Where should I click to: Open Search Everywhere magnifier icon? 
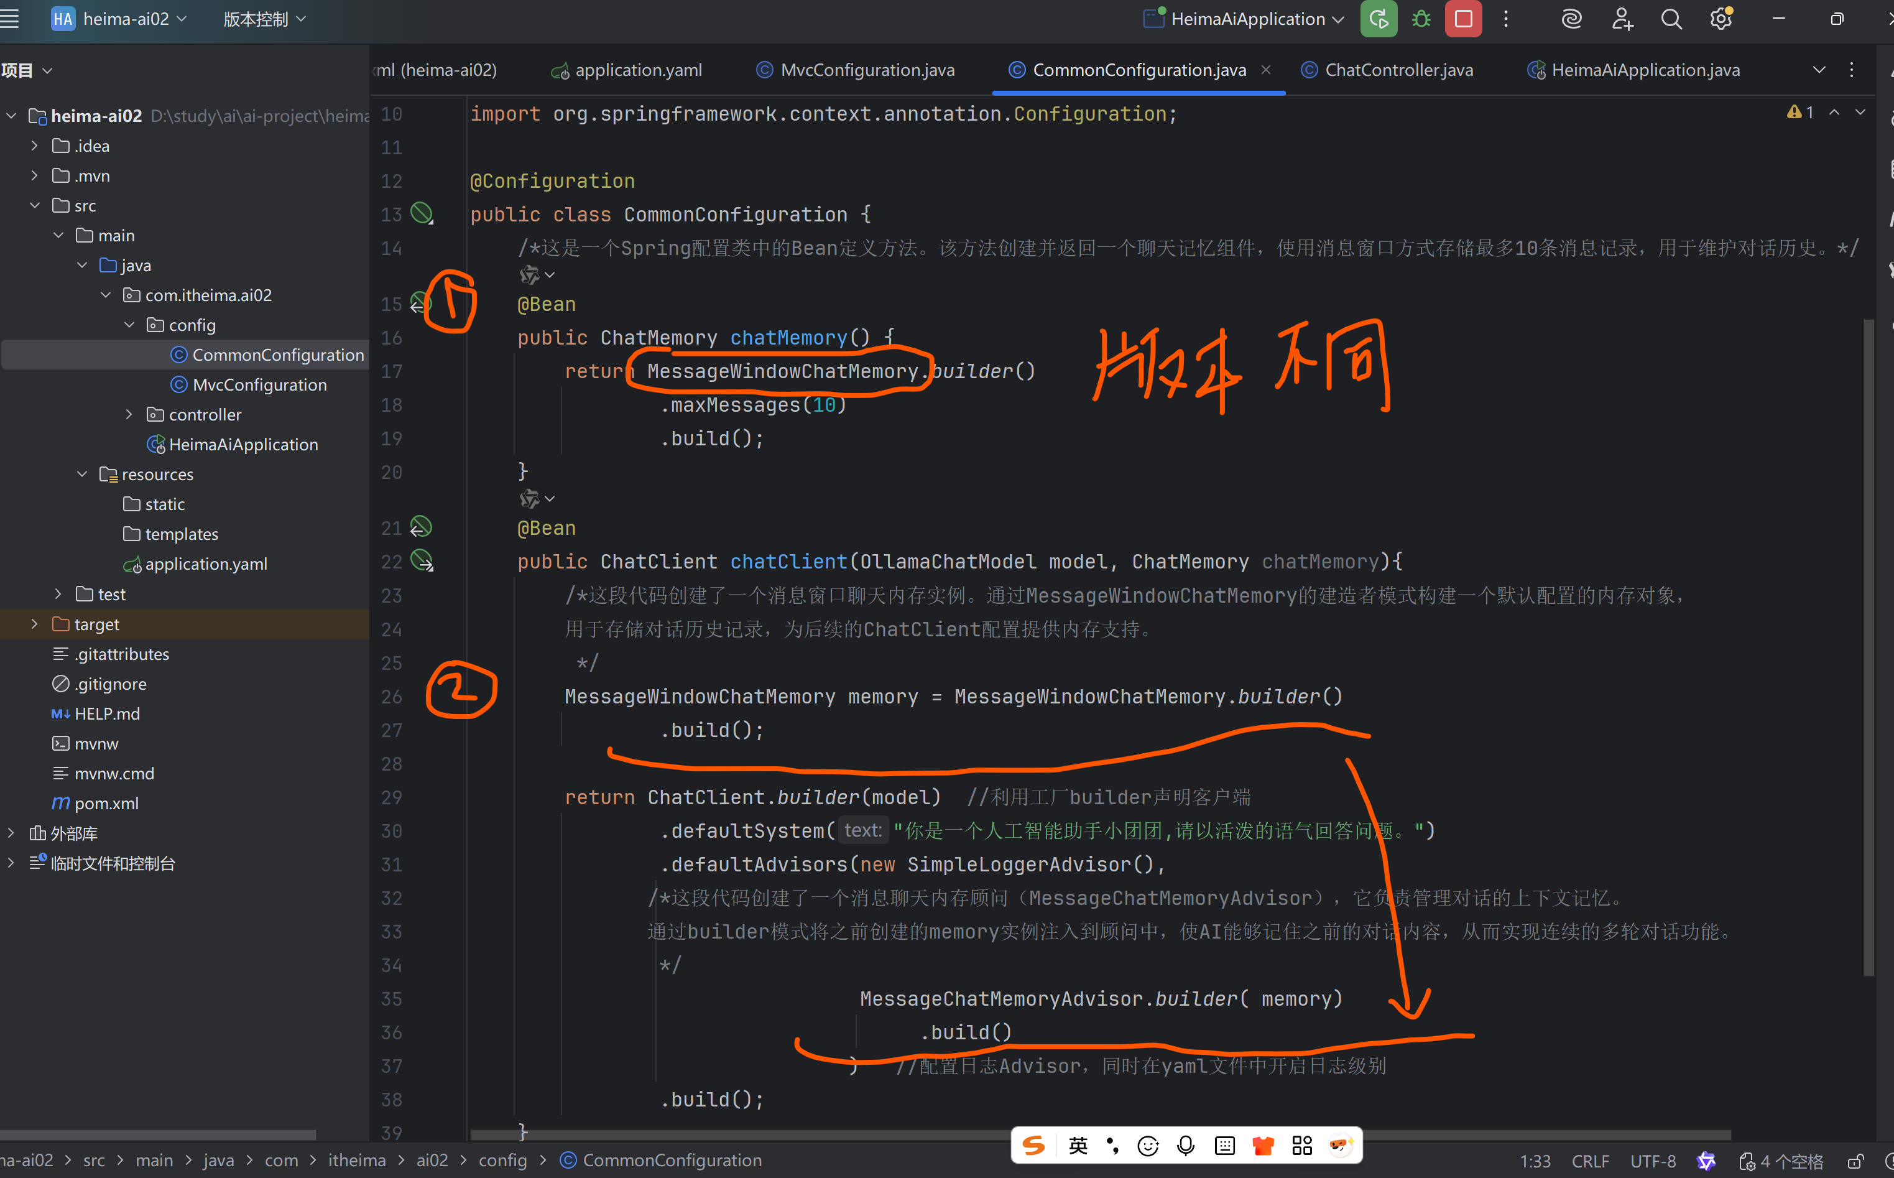point(1671,19)
